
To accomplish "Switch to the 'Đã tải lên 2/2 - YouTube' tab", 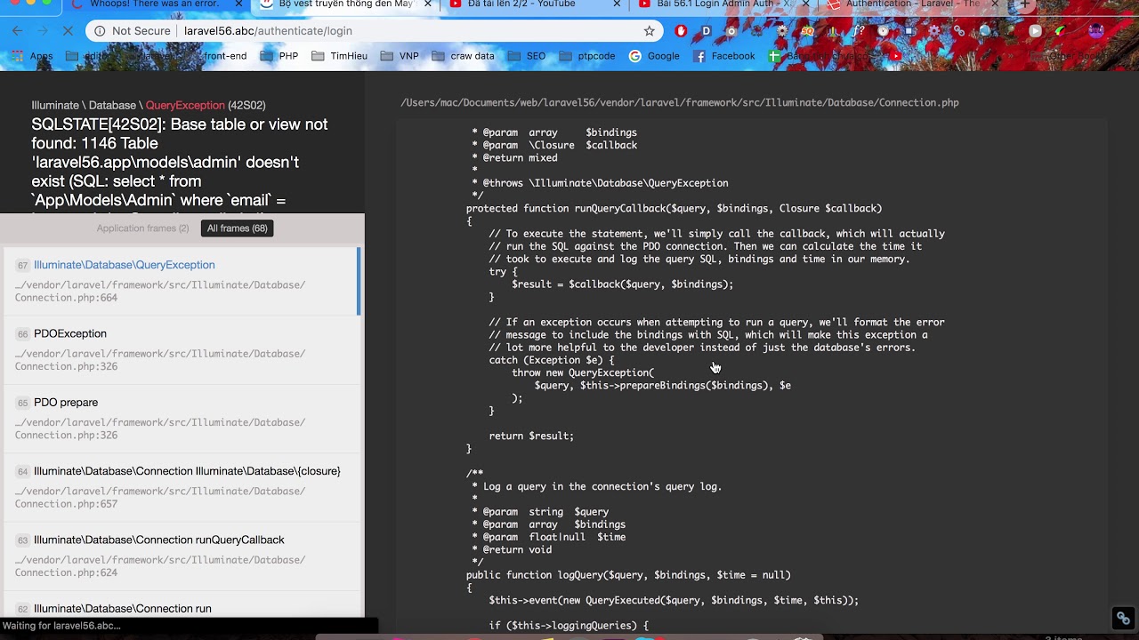I will (x=534, y=5).
